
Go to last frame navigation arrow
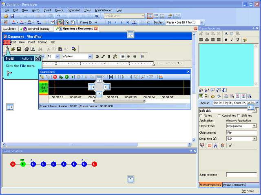128,22
